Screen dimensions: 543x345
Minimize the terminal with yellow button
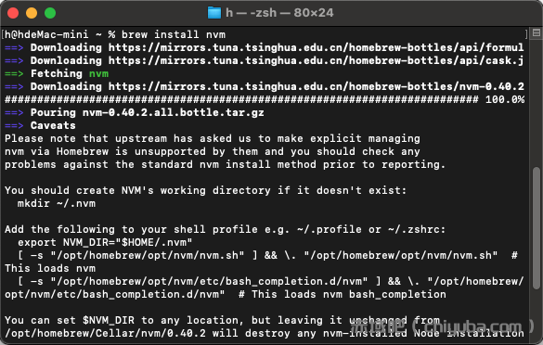click(x=32, y=13)
